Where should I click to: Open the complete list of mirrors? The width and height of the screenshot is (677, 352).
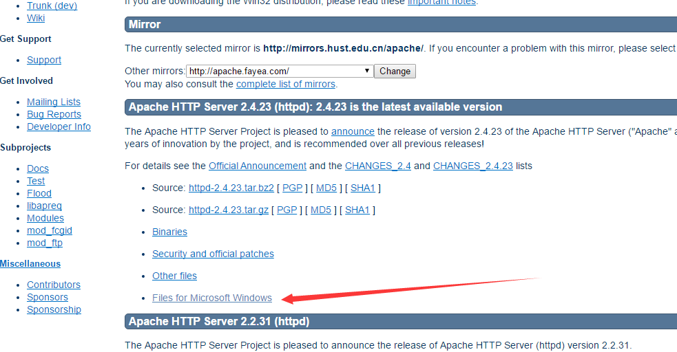(x=285, y=84)
